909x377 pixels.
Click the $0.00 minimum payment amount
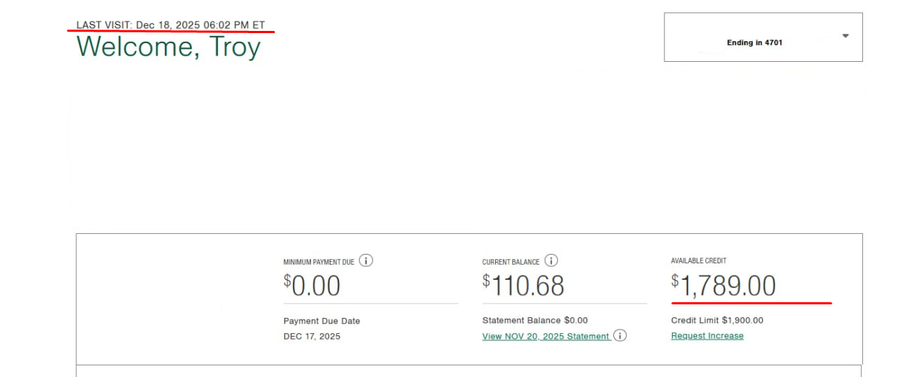[x=312, y=286]
